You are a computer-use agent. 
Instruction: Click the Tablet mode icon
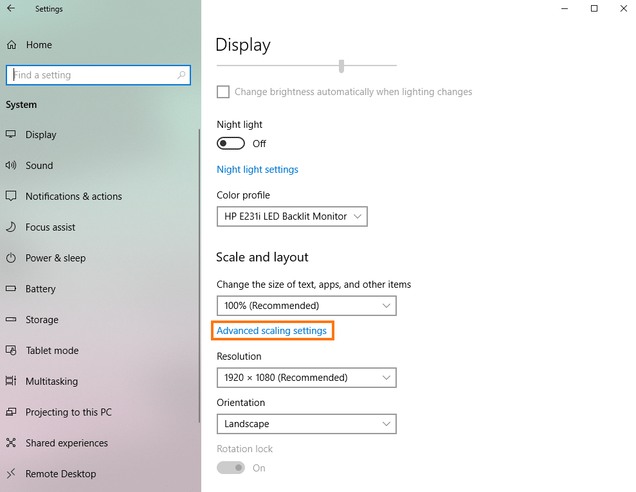(11, 350)
